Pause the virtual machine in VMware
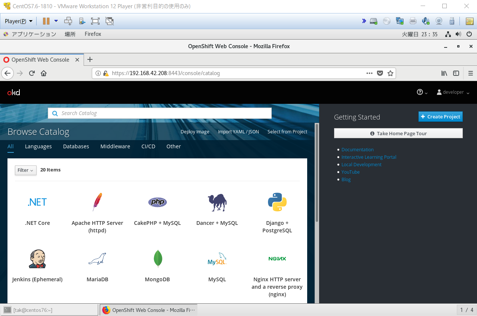 (46, 21)
